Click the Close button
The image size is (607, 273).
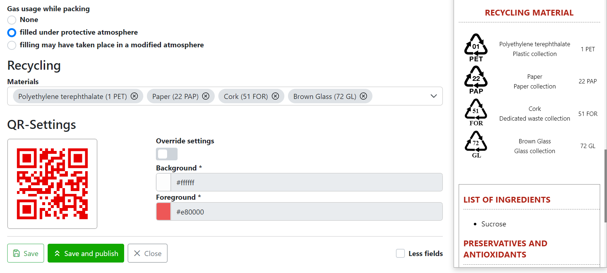click(147, 253)
